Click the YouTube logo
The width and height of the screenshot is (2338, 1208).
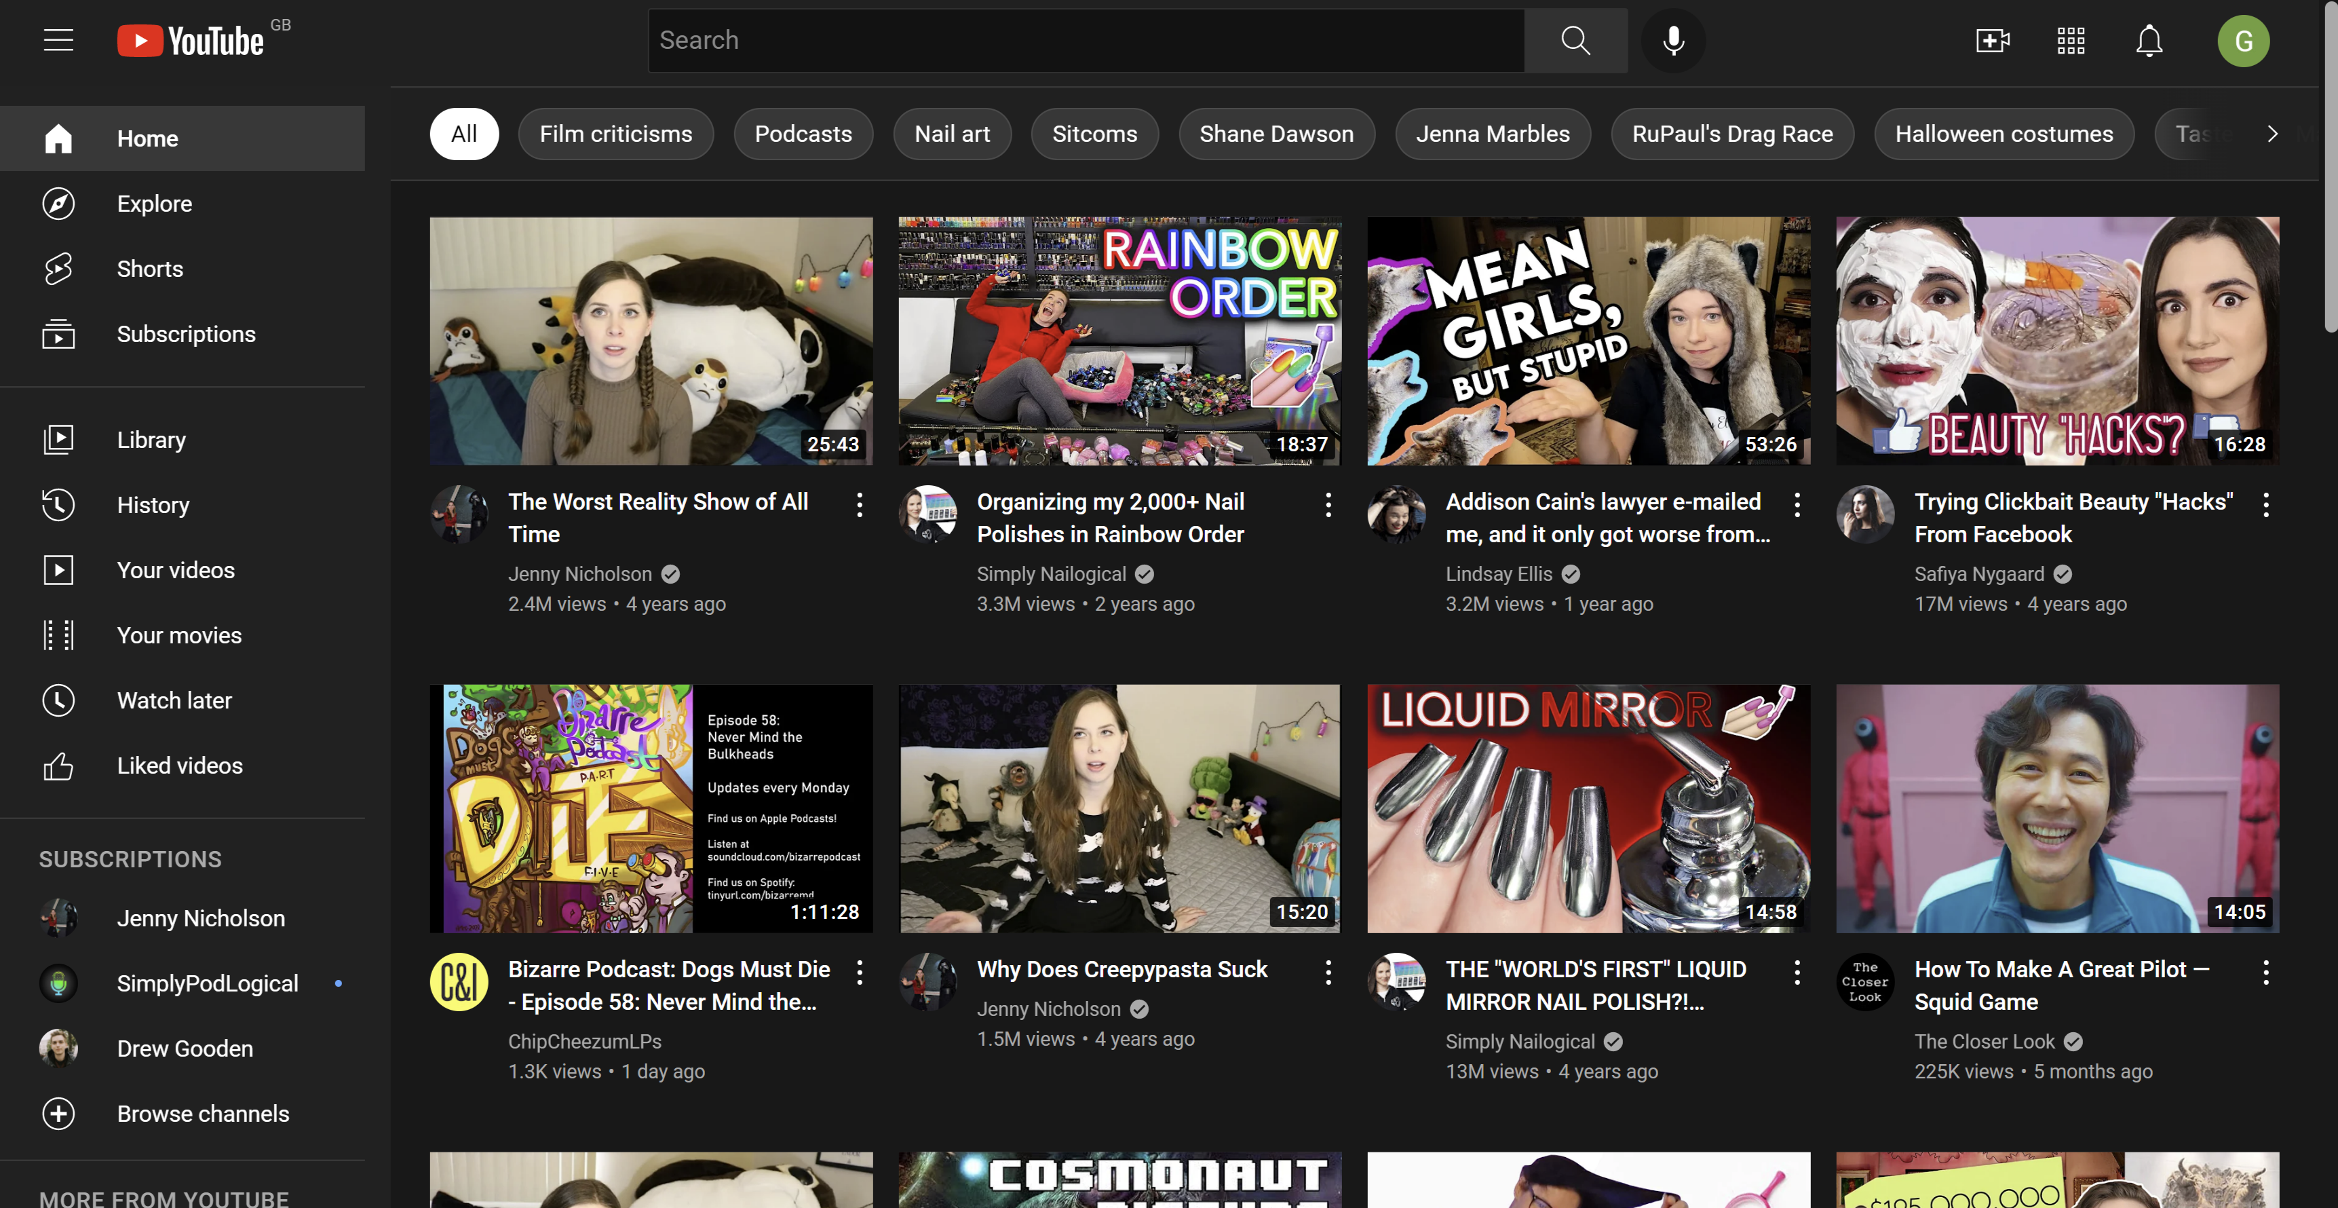click(191, 40)
